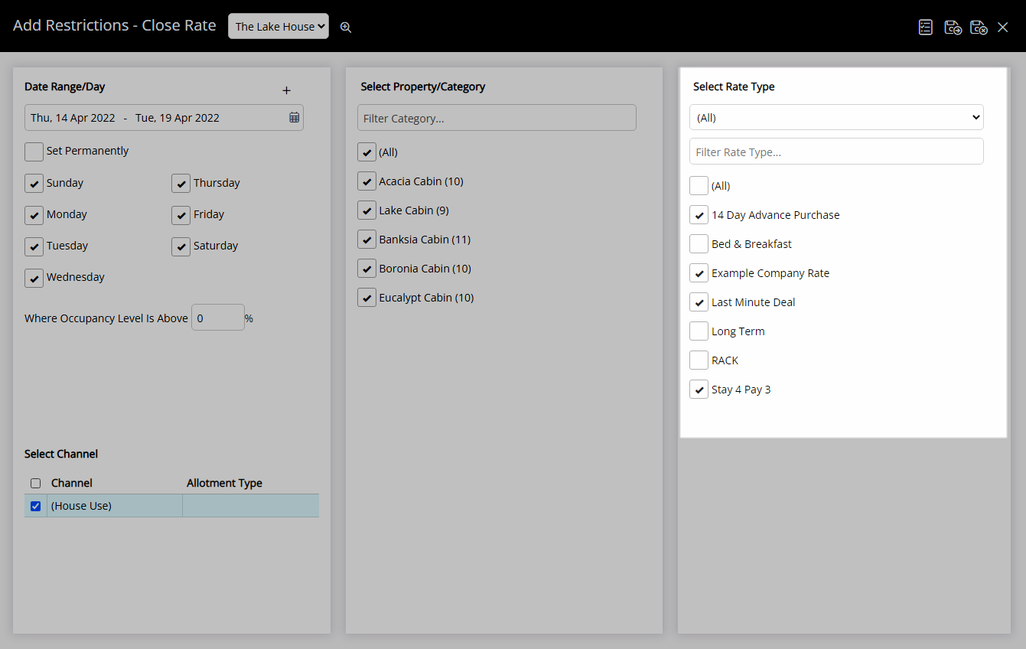Open the (All) rate type dropdown
Image resolution: width=1026 pixels, height=649 pixels.
click(836, 117)
